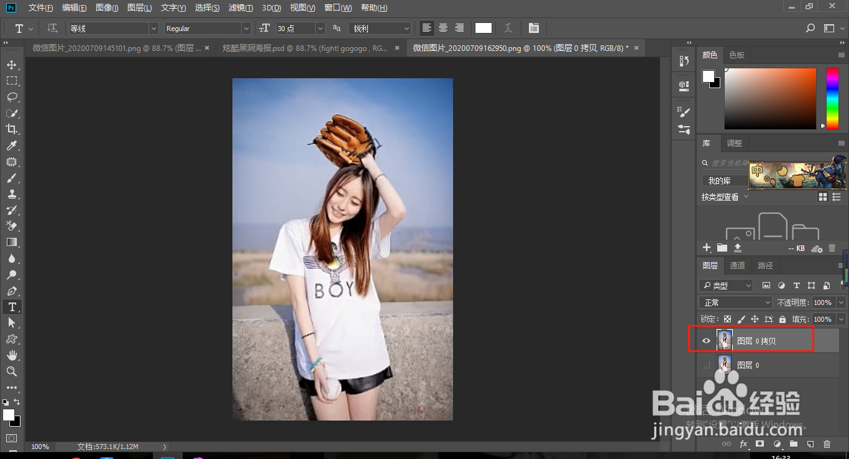Select the Dodge tool
Viewport: 849px width, 459px height.
[12, 275]
